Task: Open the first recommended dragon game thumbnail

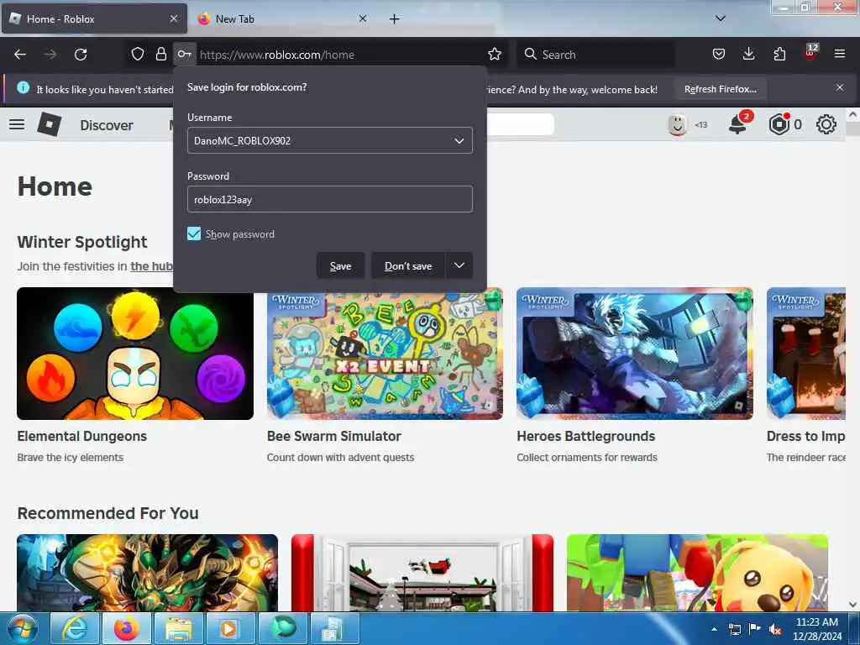Action: [148, 573]
